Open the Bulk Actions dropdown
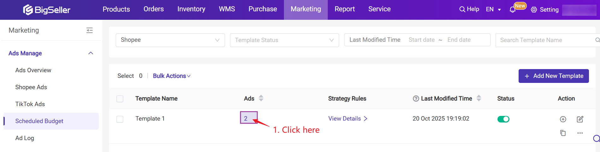Screen dimensions: 600x152 click(x=172, y=76)
